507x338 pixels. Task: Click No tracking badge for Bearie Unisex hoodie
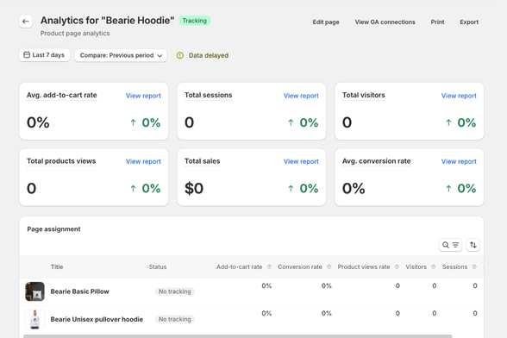[x=174, y=319]
